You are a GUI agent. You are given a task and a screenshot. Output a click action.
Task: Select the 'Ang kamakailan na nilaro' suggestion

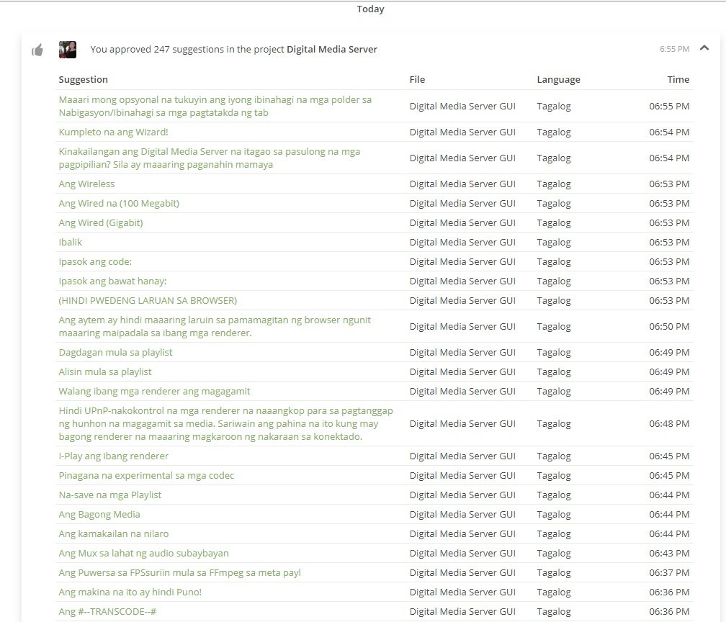tap(114, 534)
